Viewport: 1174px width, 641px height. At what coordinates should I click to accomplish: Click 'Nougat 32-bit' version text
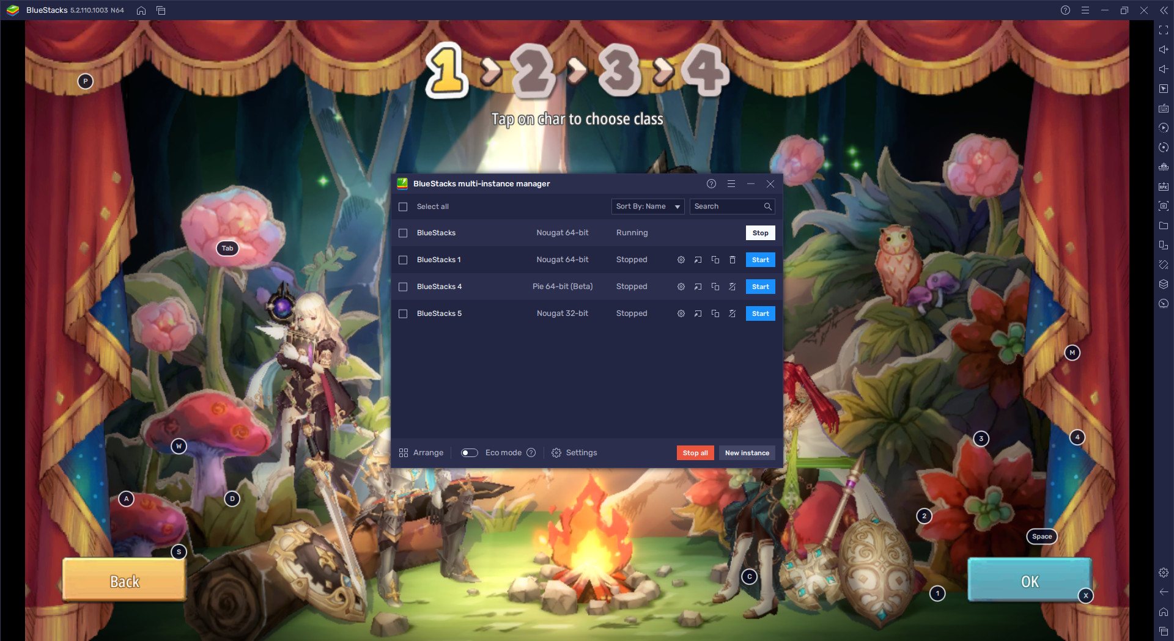[x=562, y=313]
